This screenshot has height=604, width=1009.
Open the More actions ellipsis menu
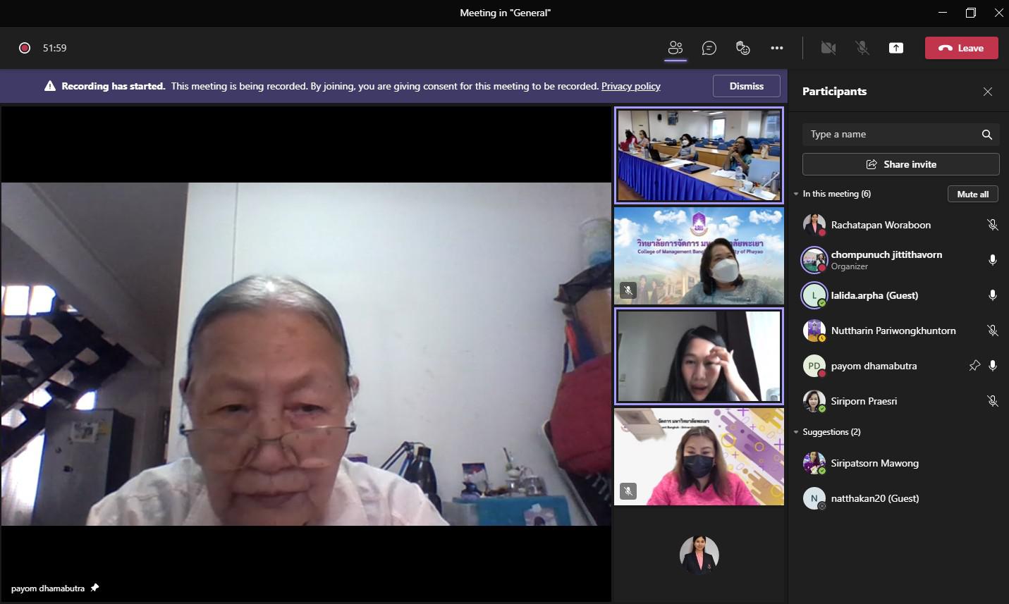[x=776, y=48]
